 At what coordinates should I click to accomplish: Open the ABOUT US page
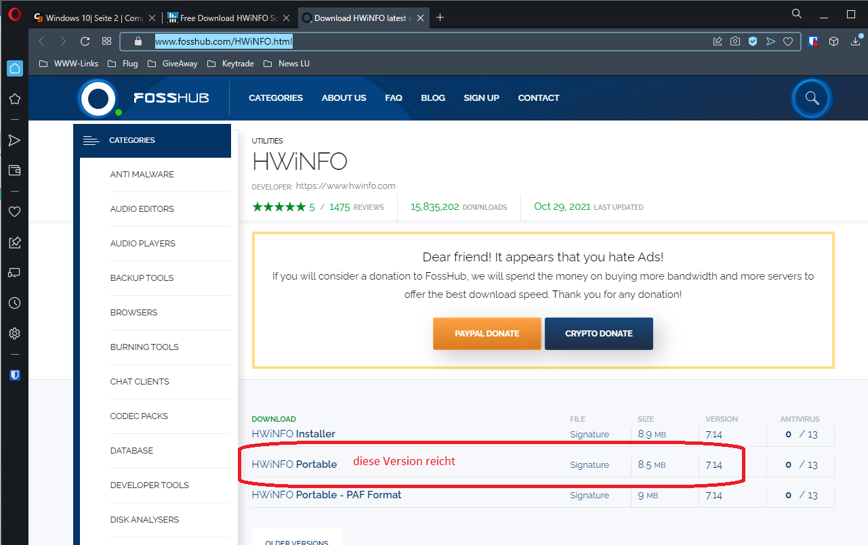click(344, 98)
